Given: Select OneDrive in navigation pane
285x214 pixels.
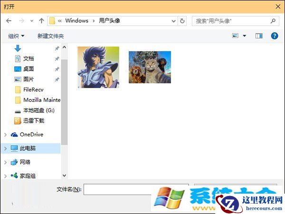Looking at the screenshot, I should point(32,134).
